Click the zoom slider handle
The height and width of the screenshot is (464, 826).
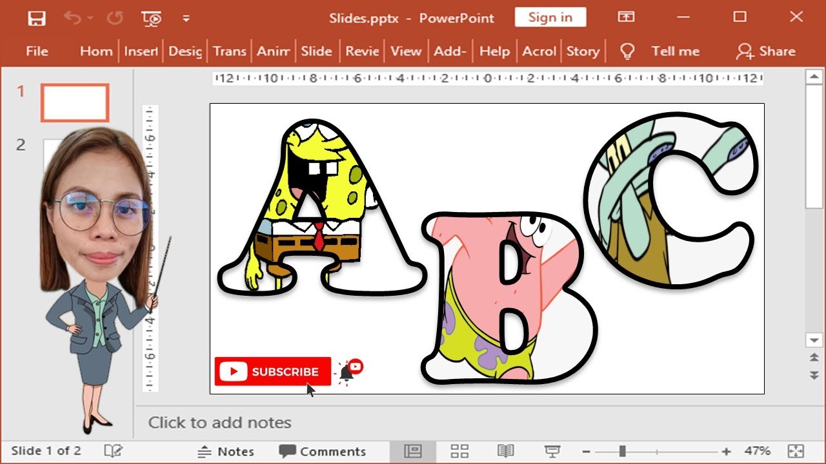point(622,452)
